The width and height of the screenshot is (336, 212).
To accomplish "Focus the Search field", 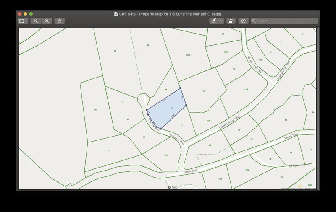I will point(284,21).
